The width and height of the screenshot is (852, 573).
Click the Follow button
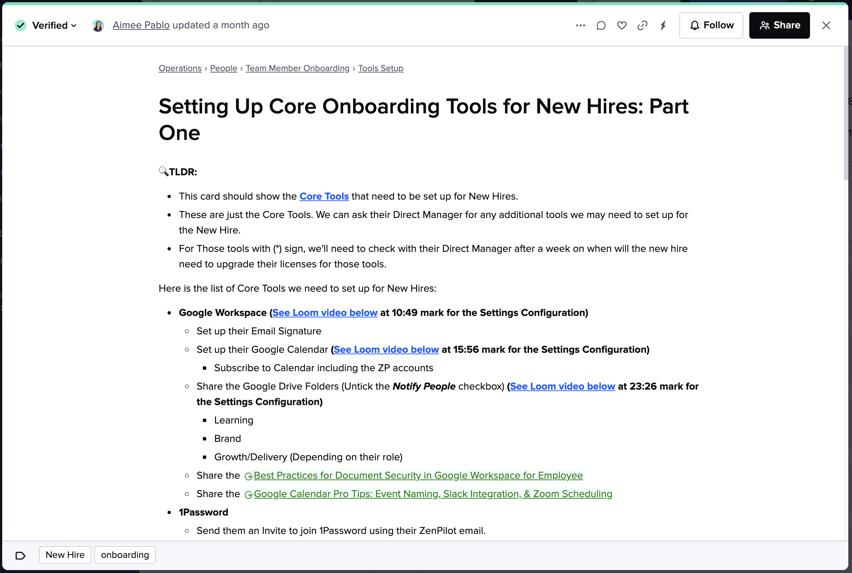pos(711,25)
